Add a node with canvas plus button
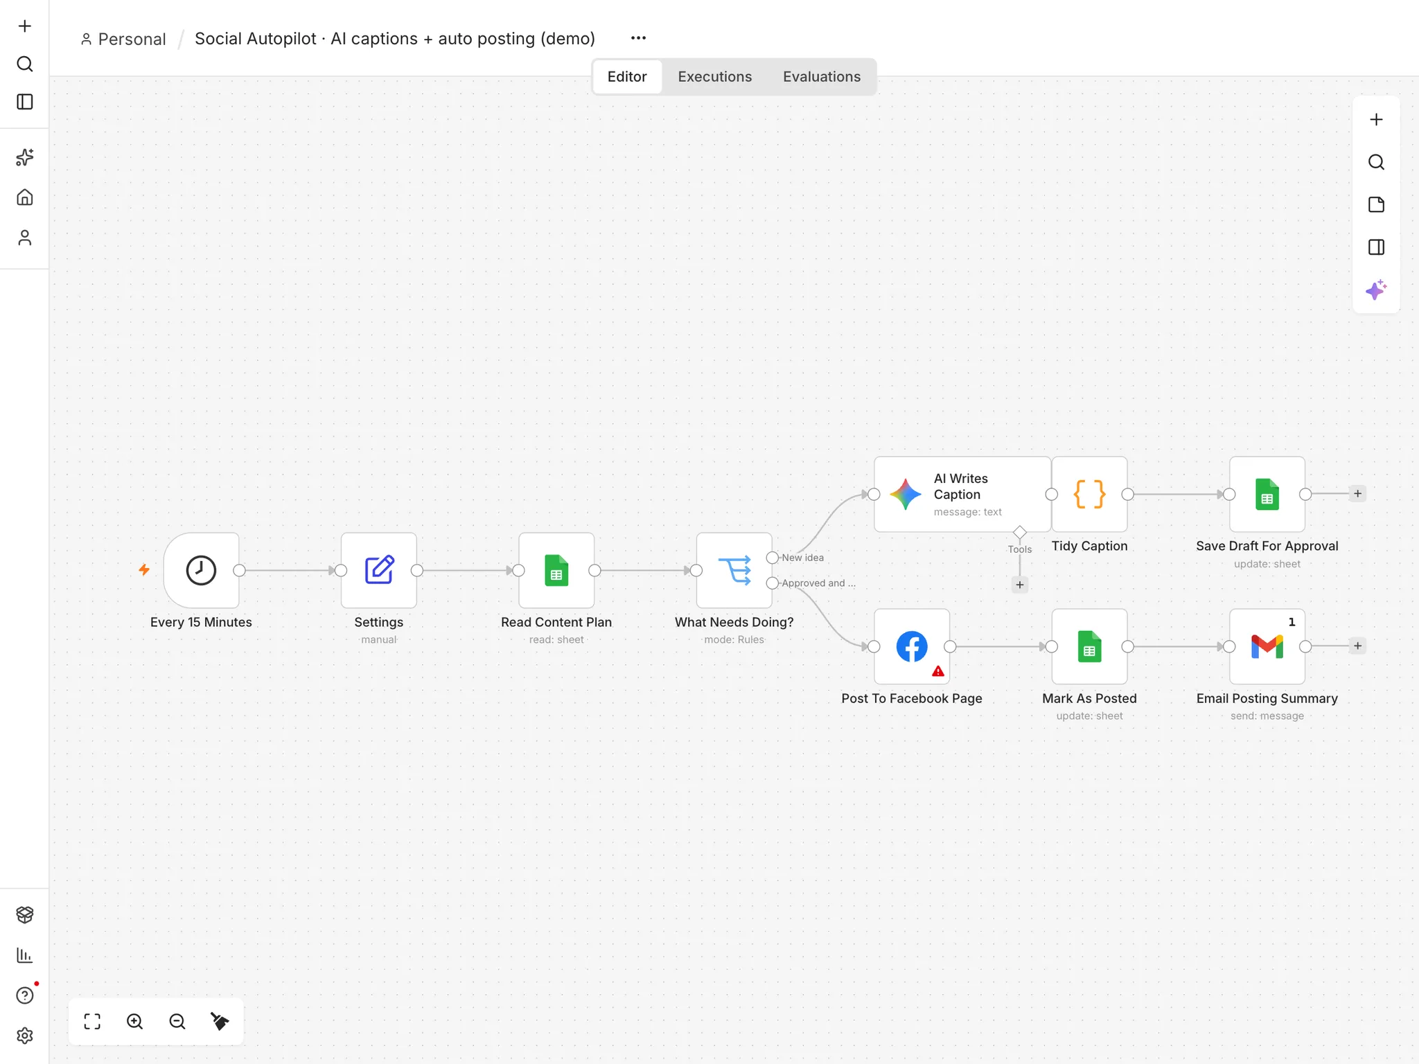The width and height of the screenshot is (1419, 1064). (1376, 120)
